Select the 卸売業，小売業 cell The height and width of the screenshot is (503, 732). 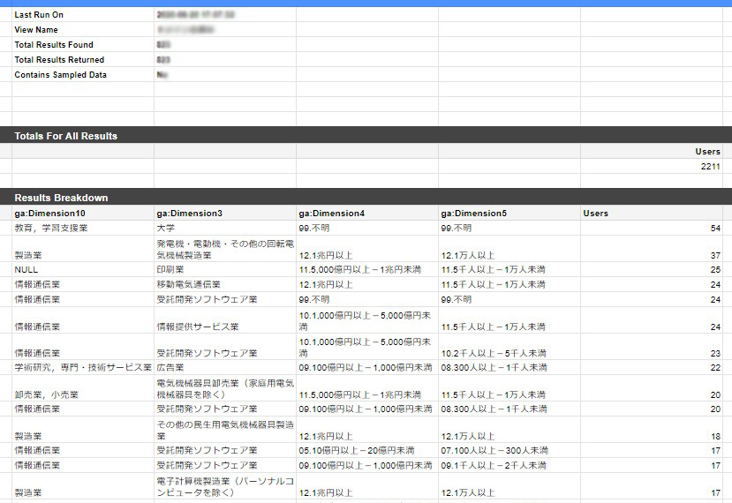[x=83, y=388]
